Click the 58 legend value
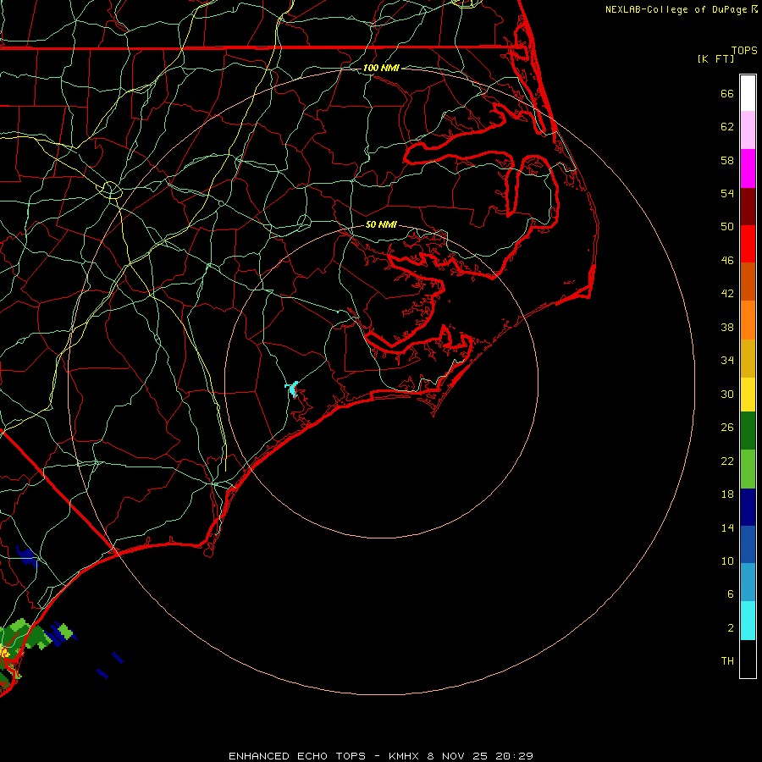 point(727,160)
